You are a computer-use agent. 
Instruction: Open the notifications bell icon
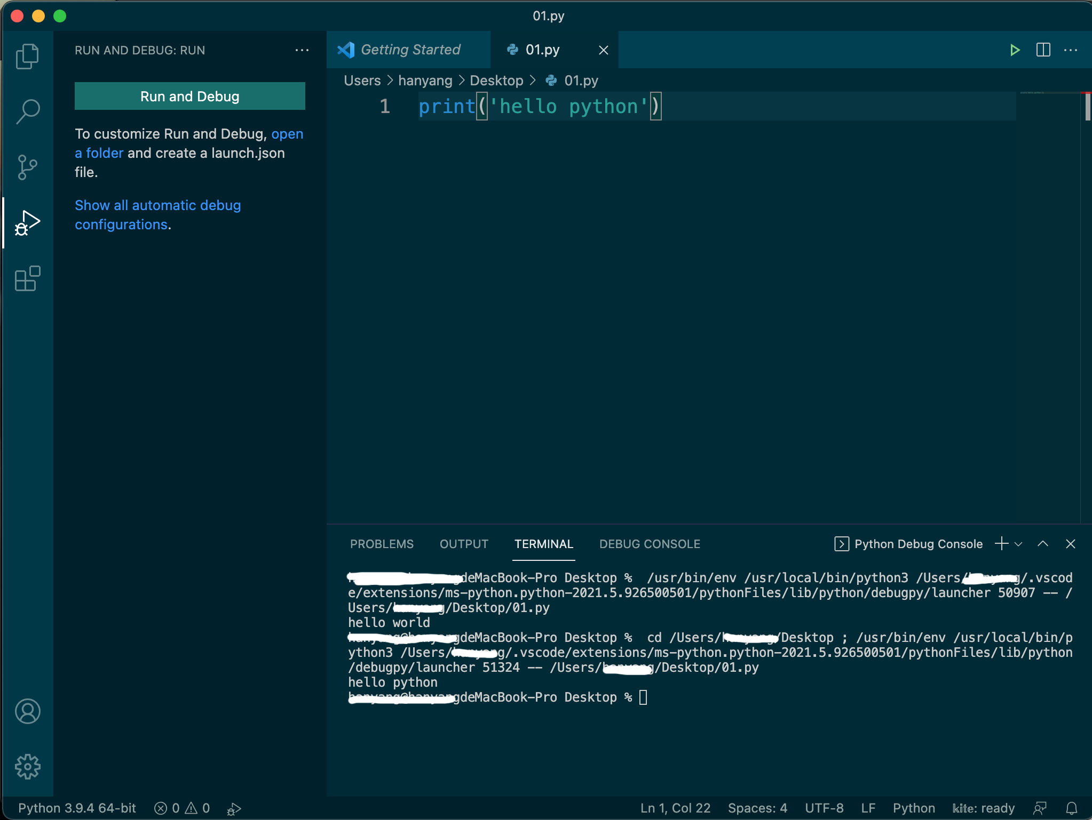(x=1073, y=808)
